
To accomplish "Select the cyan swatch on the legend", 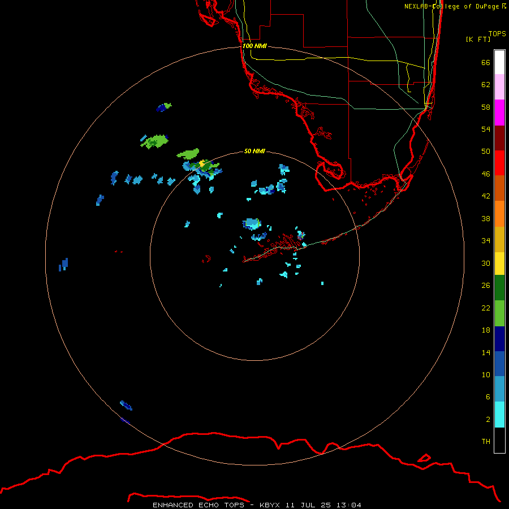I will click(499, 415).
